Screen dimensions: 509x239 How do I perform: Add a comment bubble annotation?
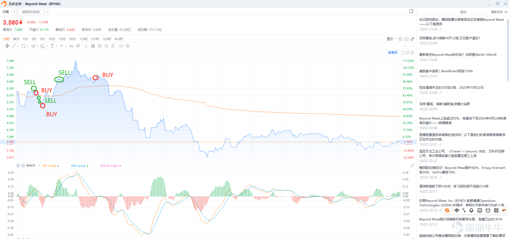tap(78, 46)
